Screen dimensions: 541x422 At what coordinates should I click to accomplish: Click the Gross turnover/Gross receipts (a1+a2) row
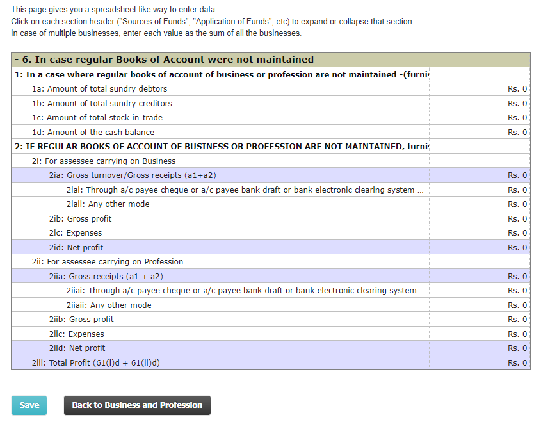(480, 175)
